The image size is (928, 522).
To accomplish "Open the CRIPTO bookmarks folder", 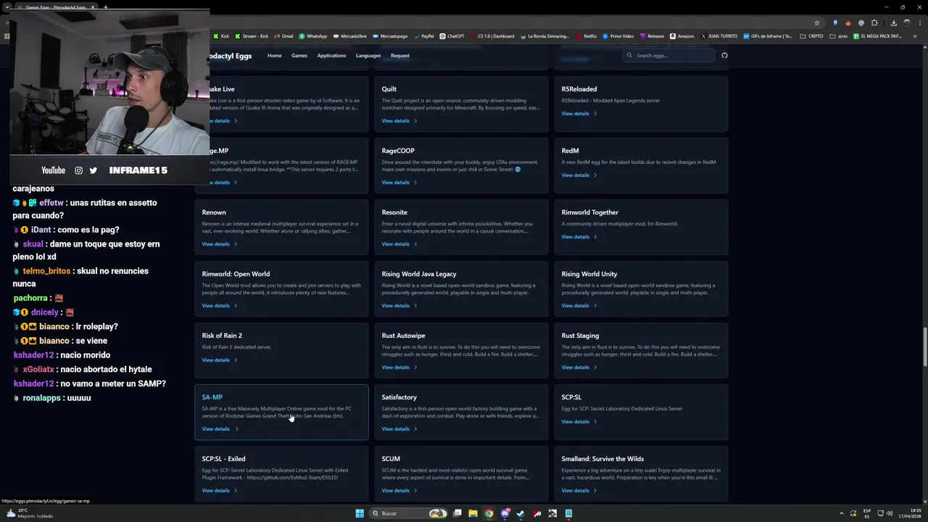I will coord(811,36).
